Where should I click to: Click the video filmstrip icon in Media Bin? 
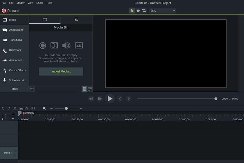(x=54, y=46)
